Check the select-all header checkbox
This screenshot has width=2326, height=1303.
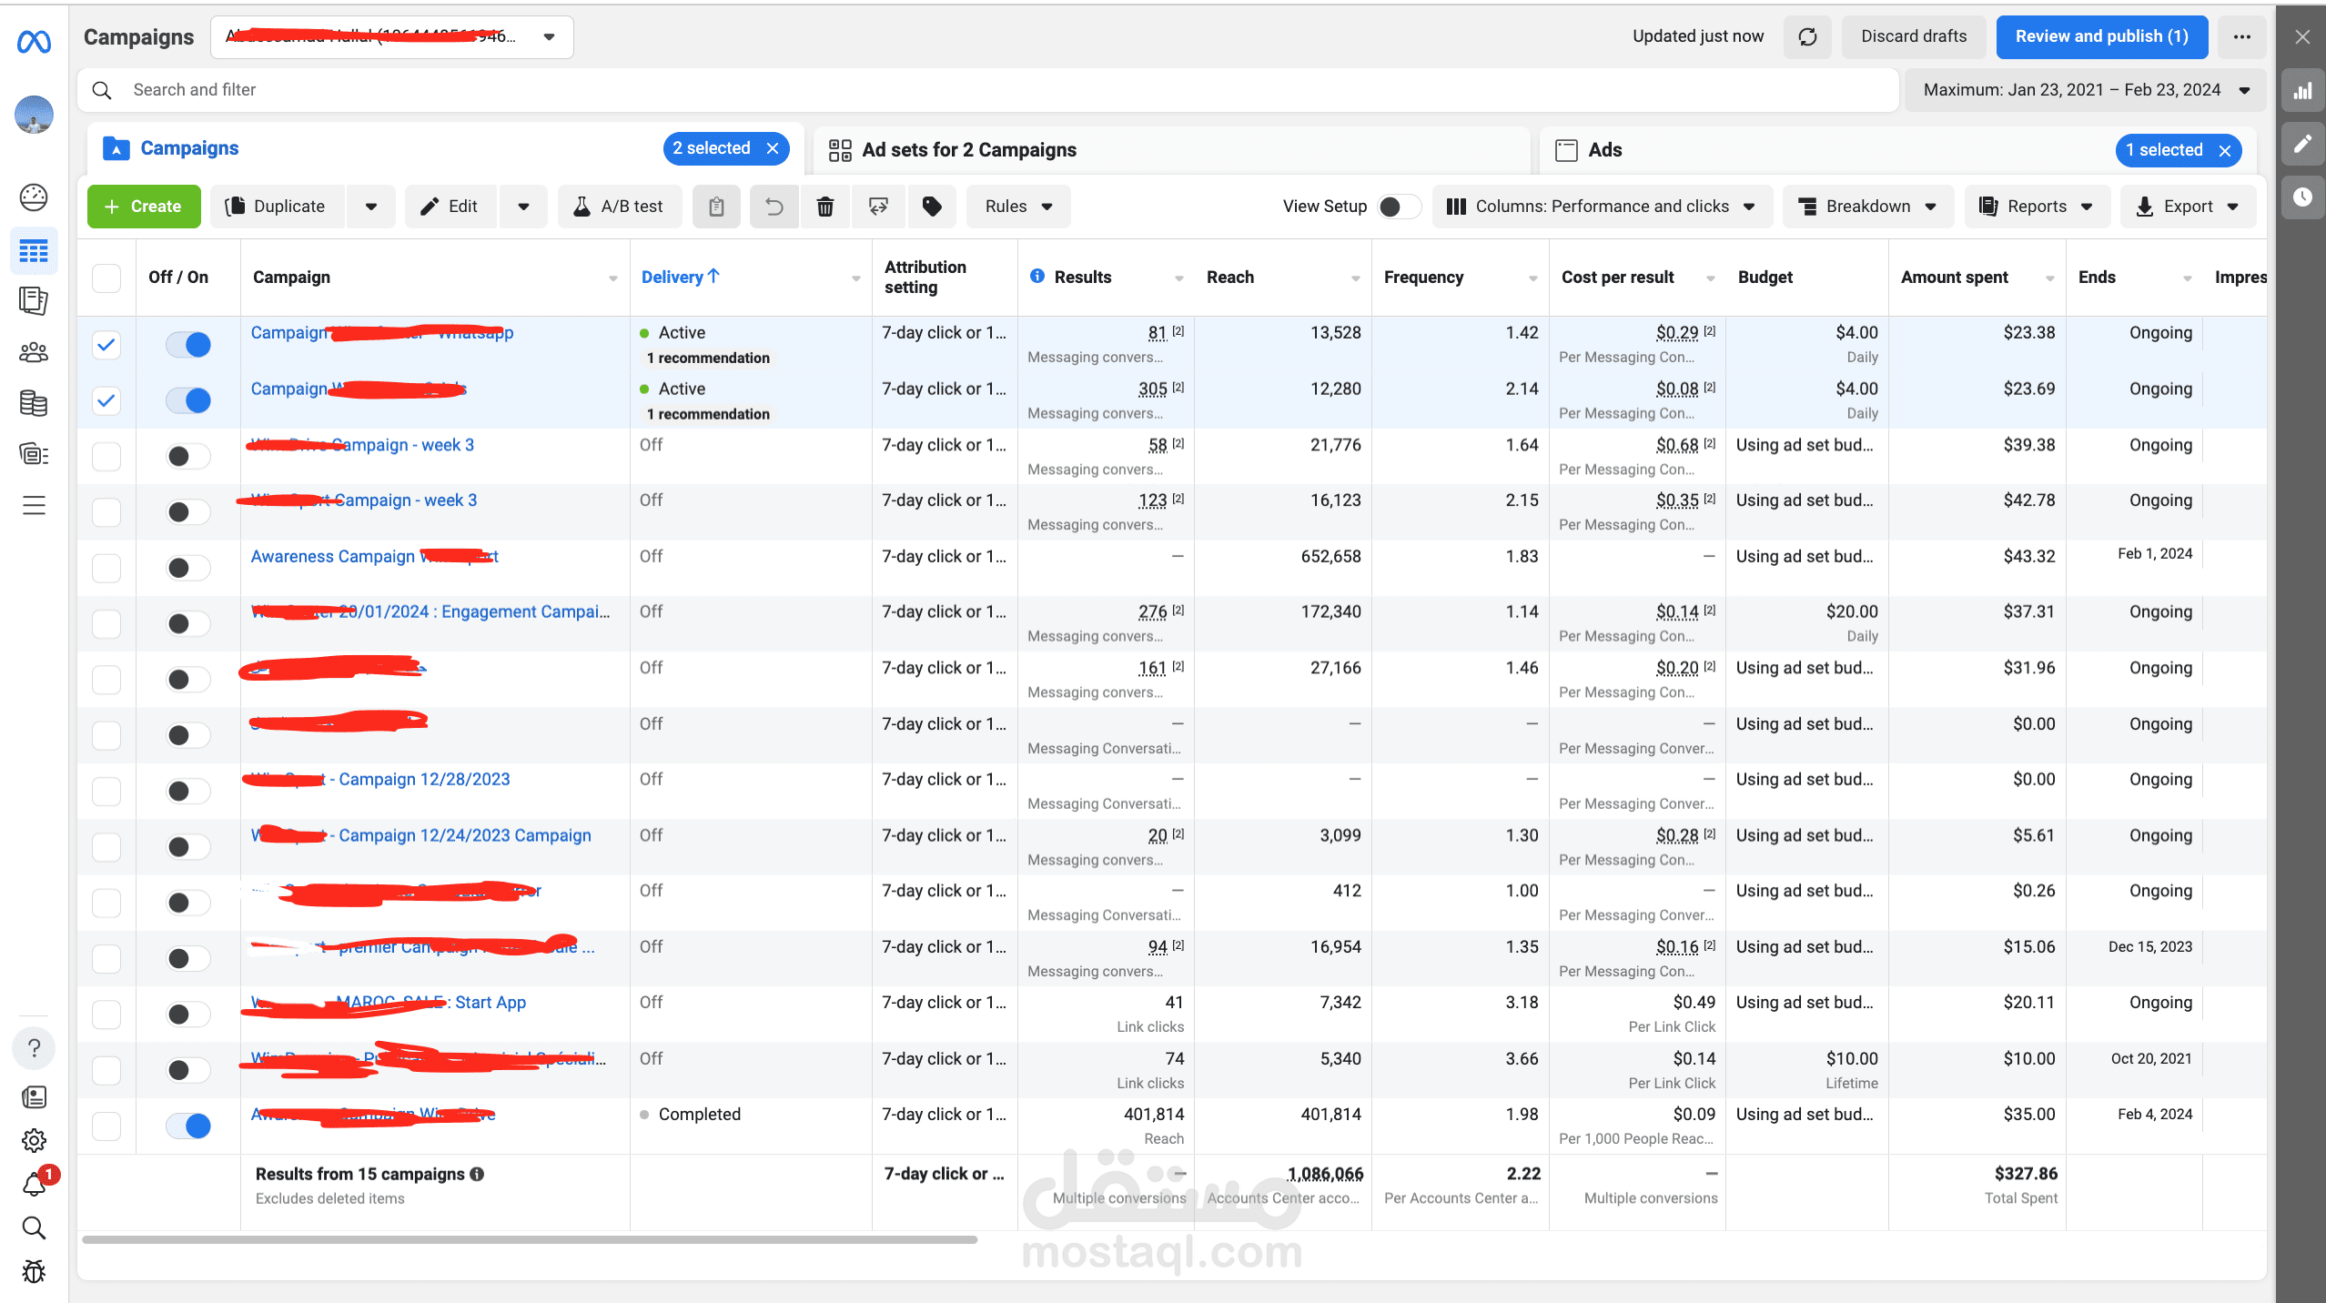tap(106, 278)
